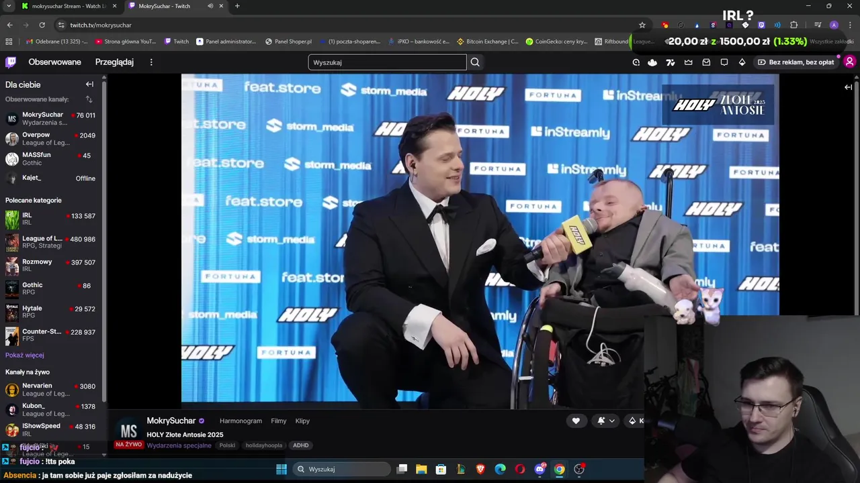Expand the chat panel arrow at right edge
The width and height of the screenshot is (860, 483).
tap(848, 87)
